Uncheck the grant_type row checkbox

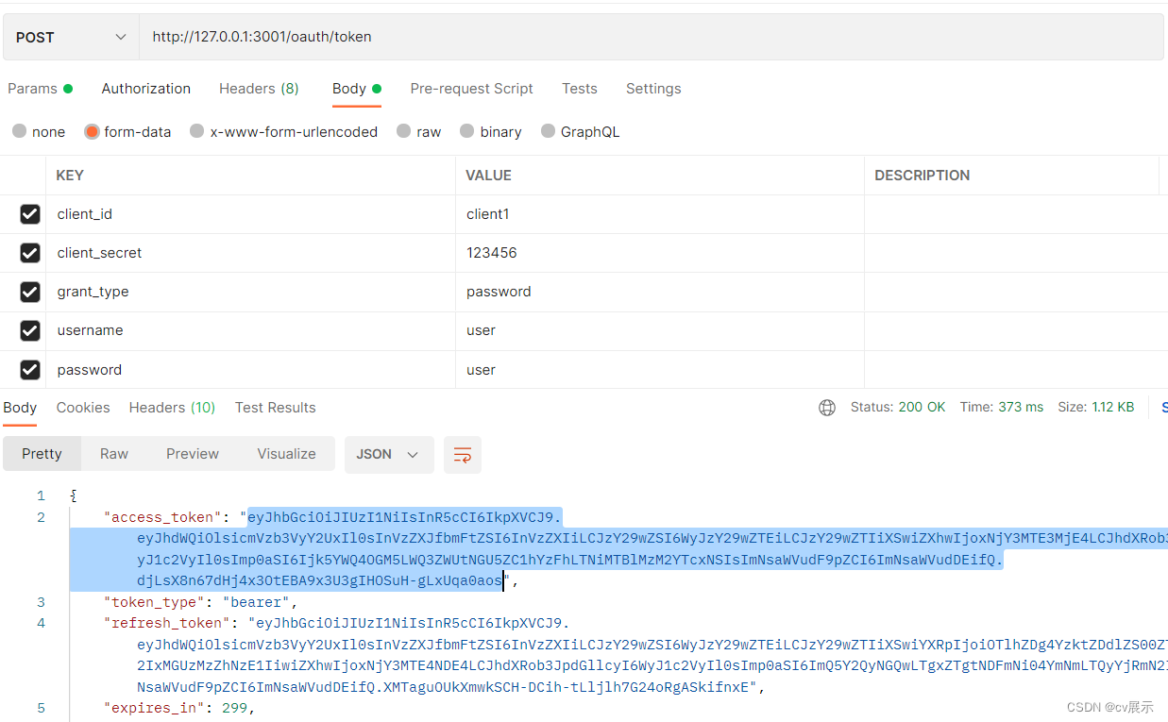[30, 292]
